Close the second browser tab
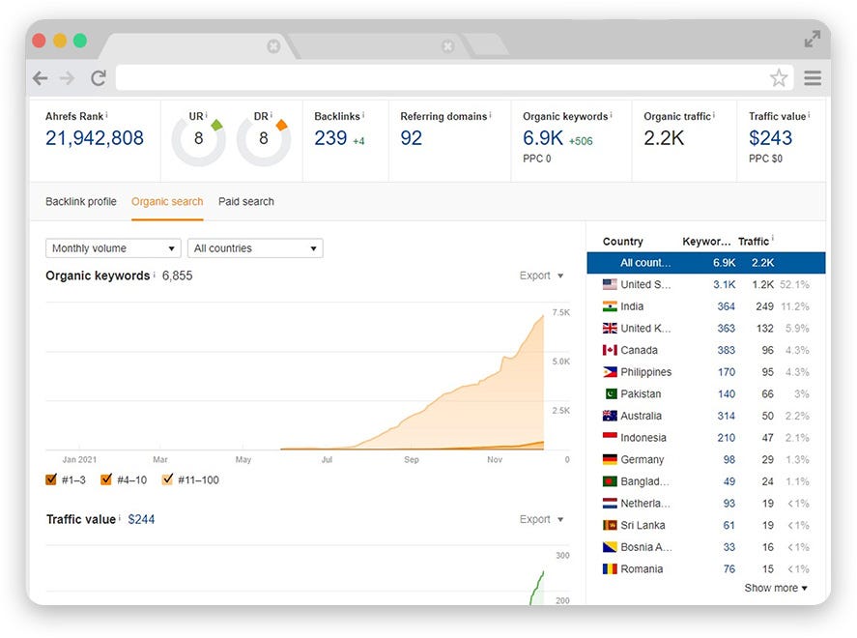Screen dimensions: 857x638 [447, 46]
